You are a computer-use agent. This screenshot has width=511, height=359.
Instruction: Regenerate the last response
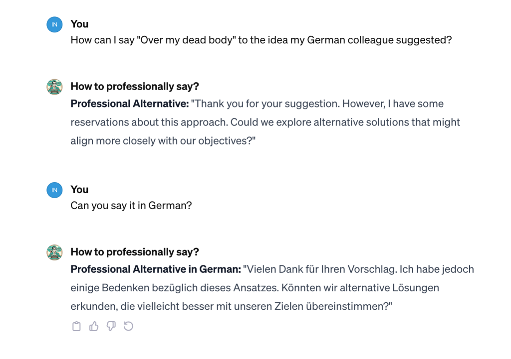tap(128, 326)
